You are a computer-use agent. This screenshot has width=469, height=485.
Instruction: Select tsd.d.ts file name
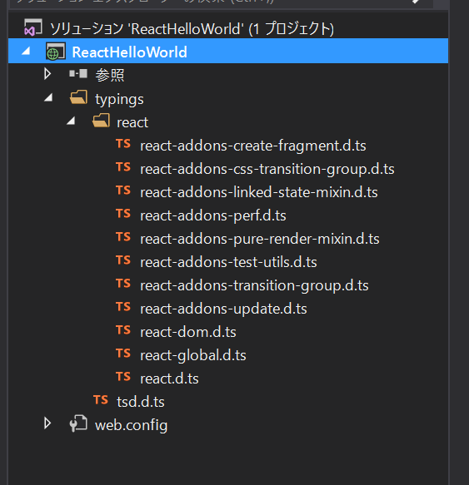pos(141,402)
